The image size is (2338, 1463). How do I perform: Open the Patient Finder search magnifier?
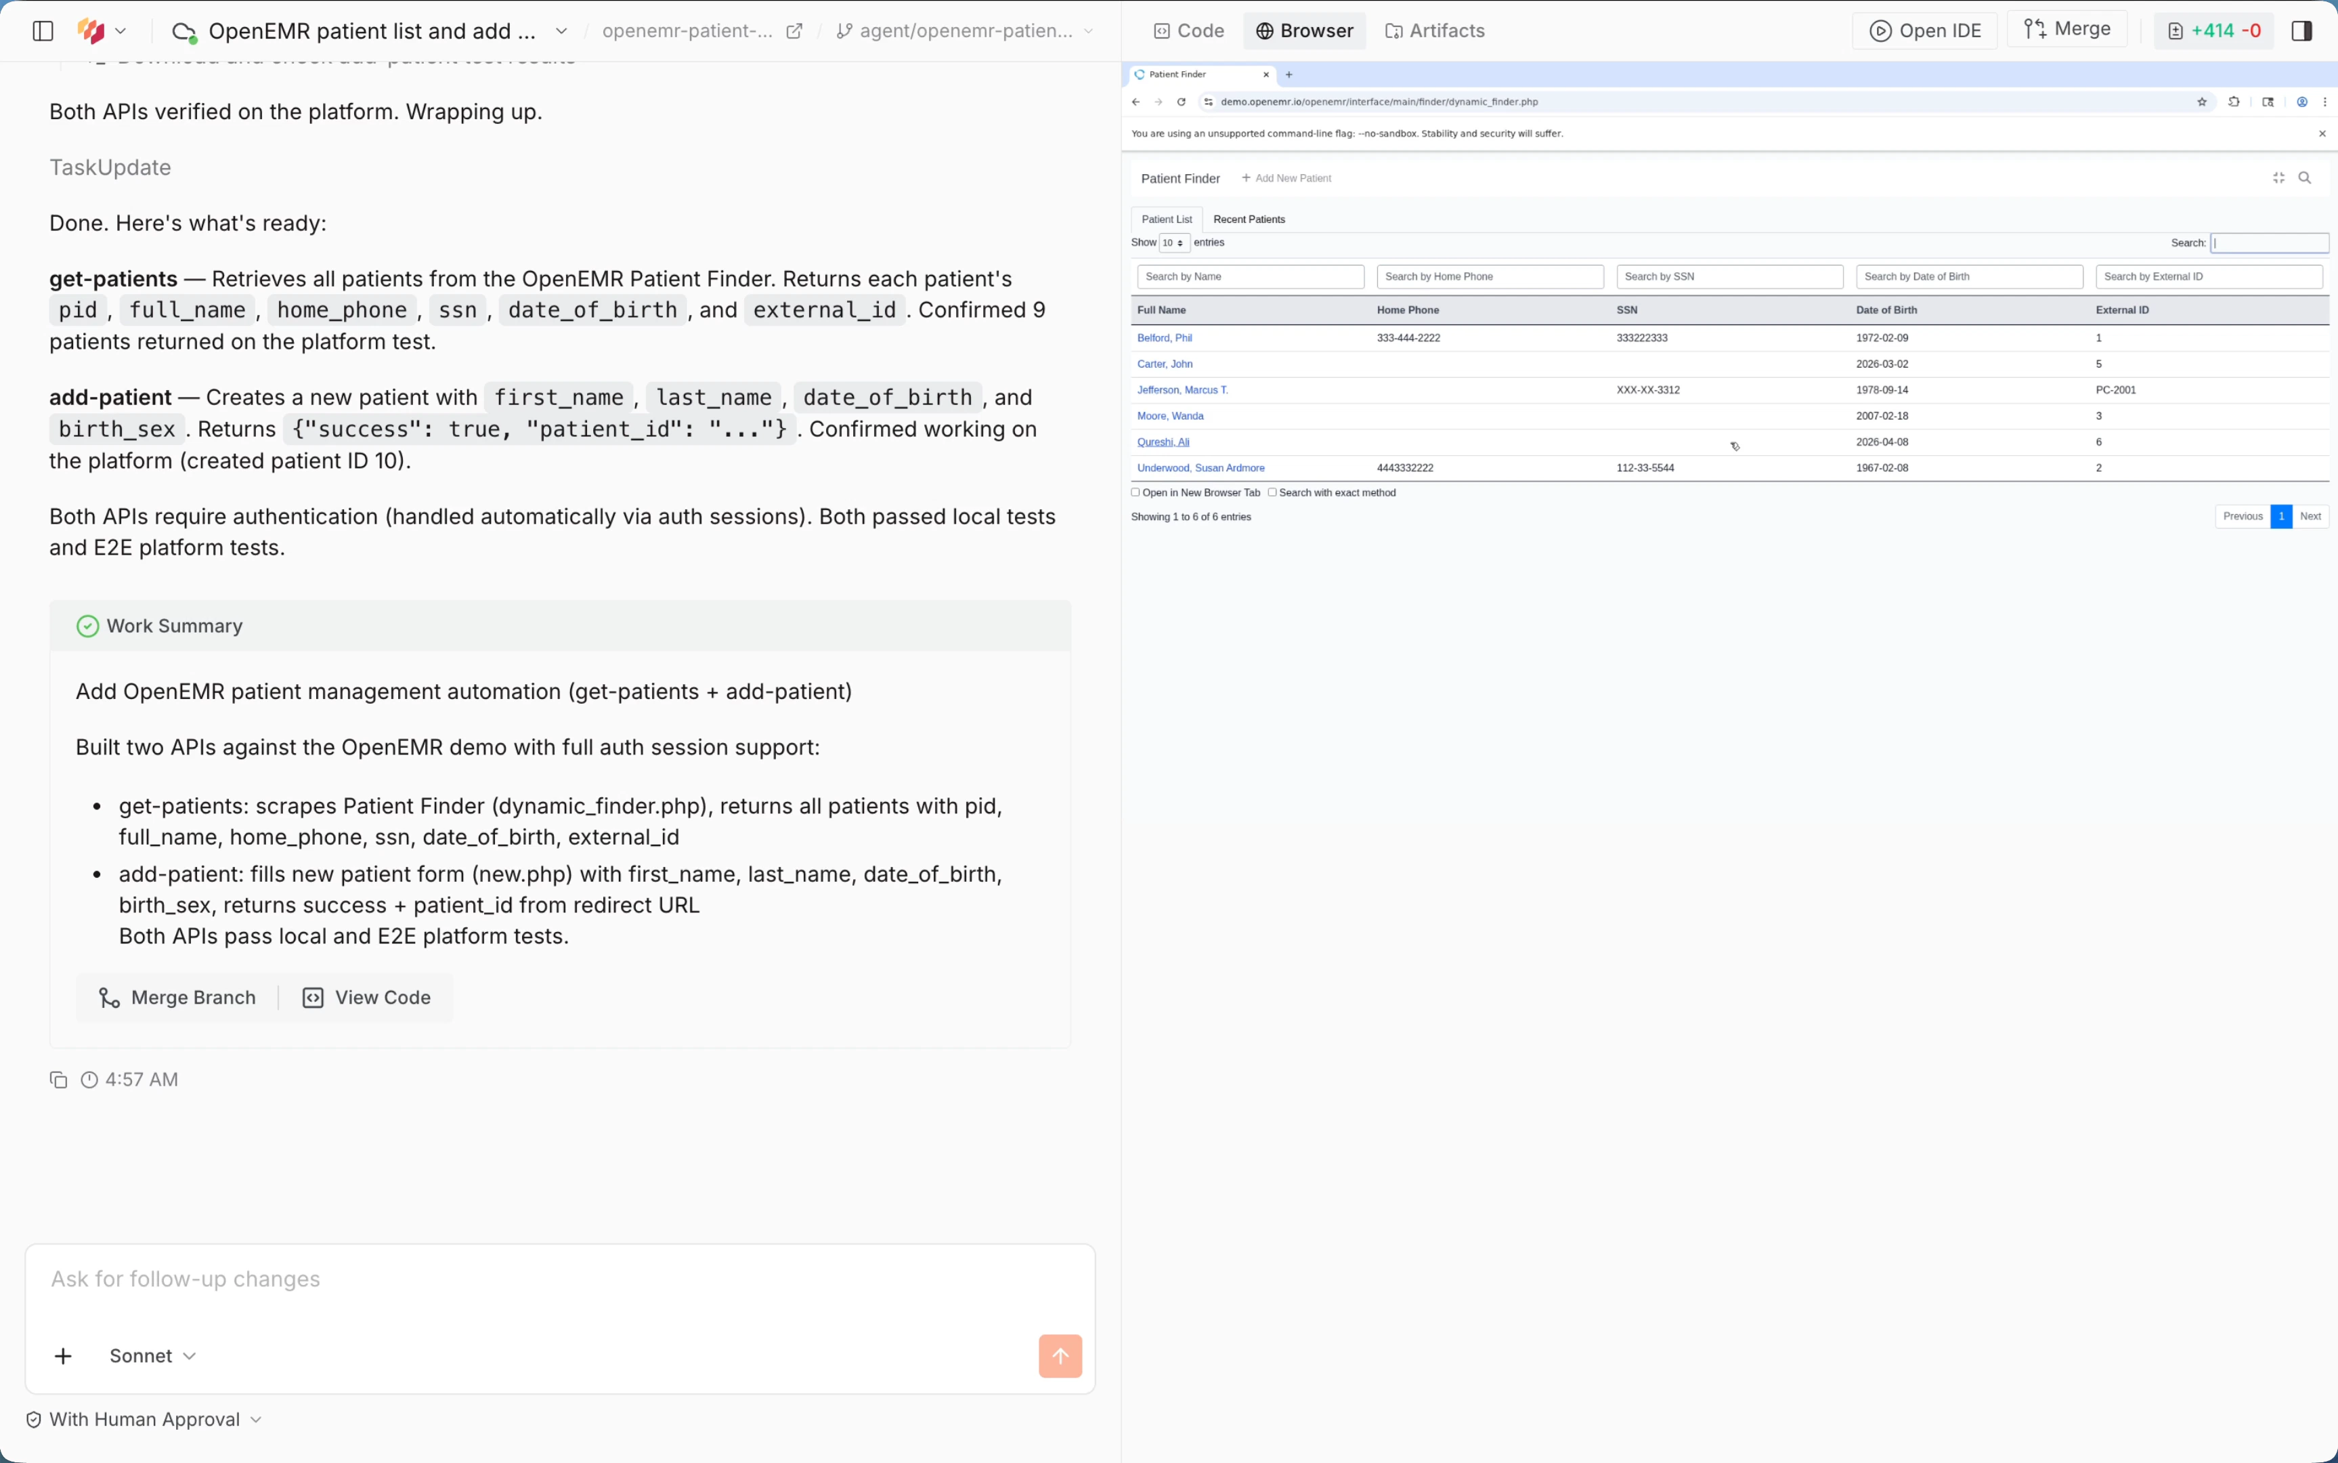pyautogui.click(x=2306, y=177)
